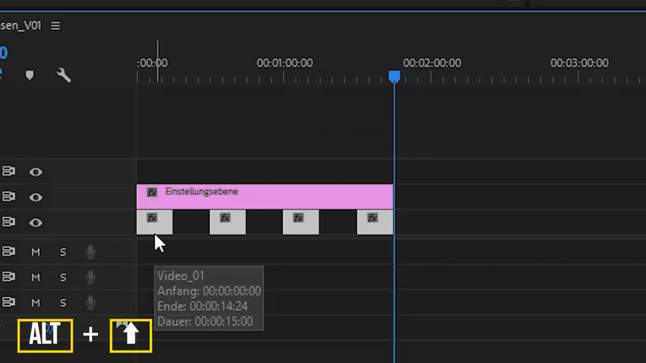Click the blue playhead handle in ruler
Image resolution: width=646 pixels, height=363 pixels.
(394, 76)
